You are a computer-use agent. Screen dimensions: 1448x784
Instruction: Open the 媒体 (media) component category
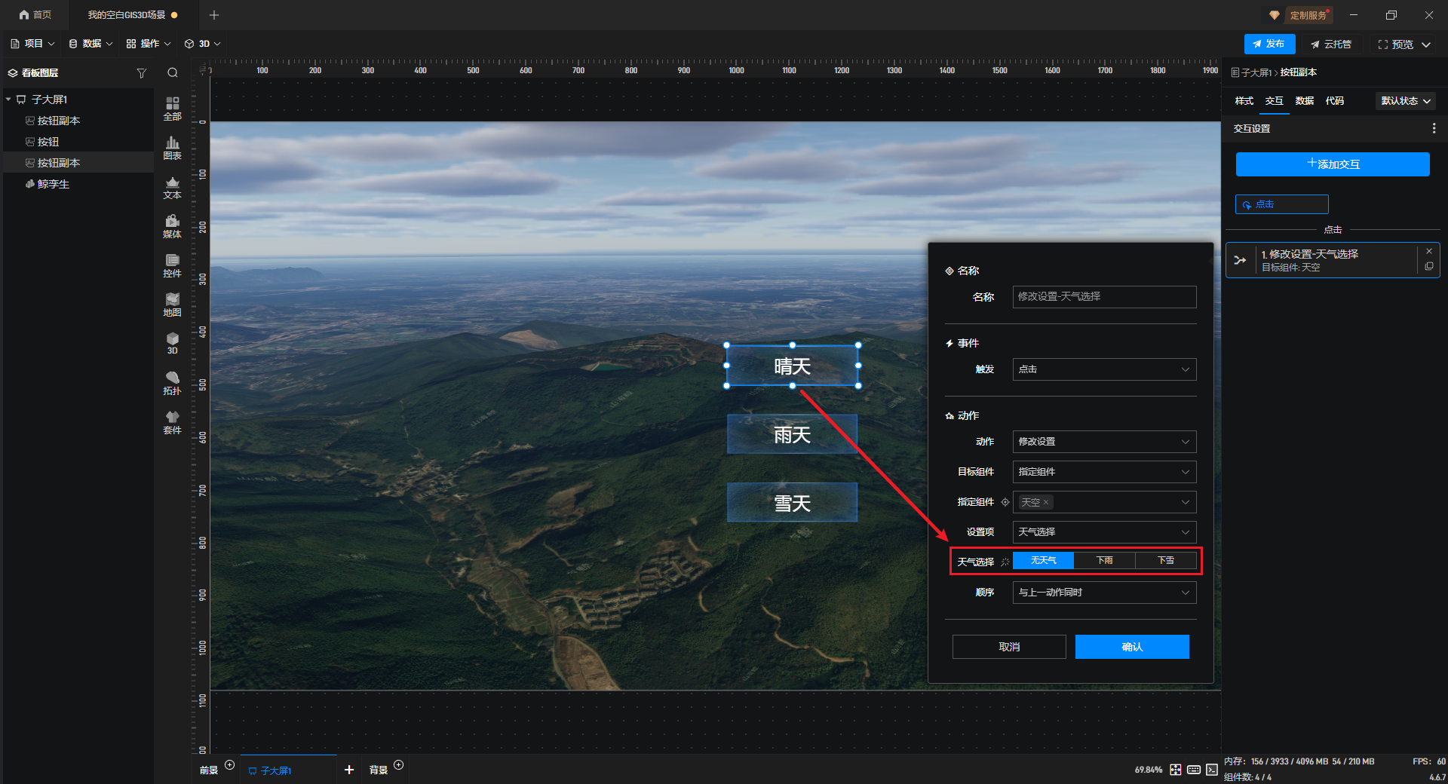coord(172,225)
